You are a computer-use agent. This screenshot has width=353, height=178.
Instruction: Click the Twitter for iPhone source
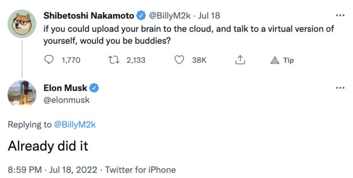tap(140, 170)
